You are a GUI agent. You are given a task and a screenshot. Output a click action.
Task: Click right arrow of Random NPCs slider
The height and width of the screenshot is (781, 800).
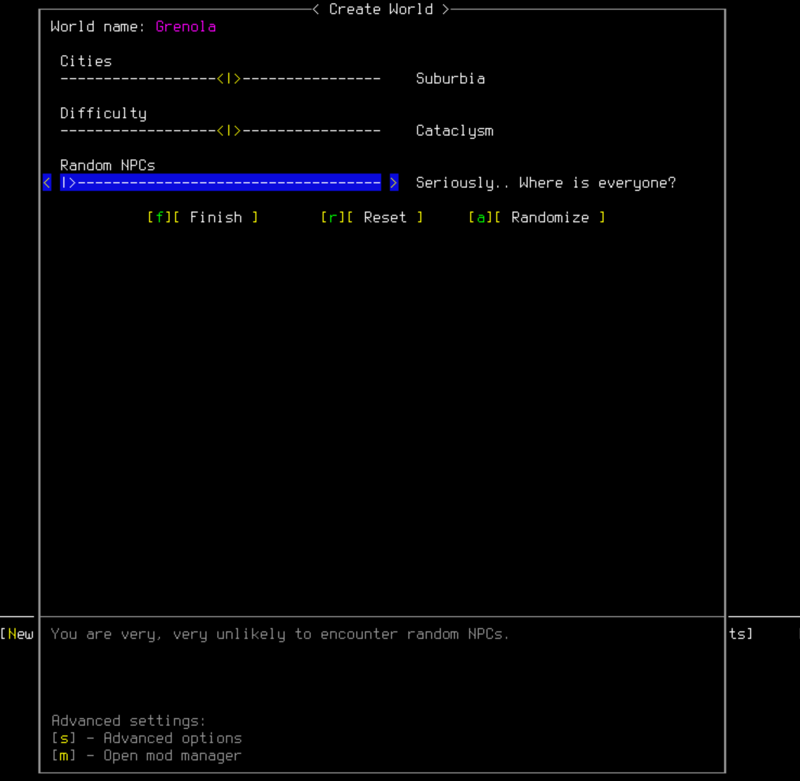(x=394, y=183)
